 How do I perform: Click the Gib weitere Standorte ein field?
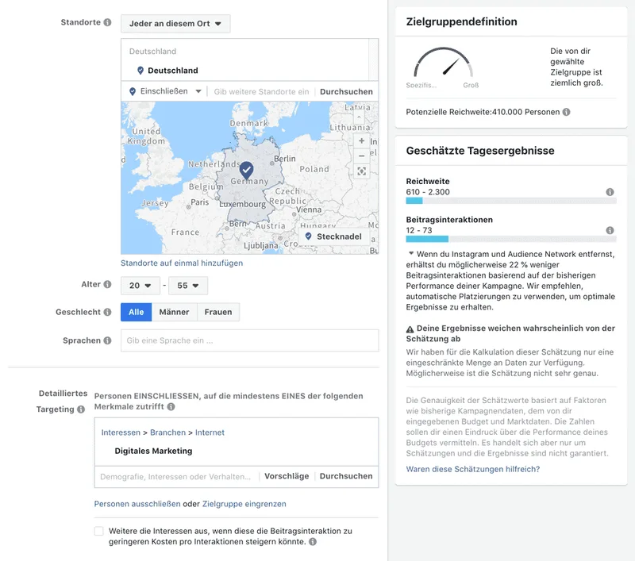click(x=261, y=92)
